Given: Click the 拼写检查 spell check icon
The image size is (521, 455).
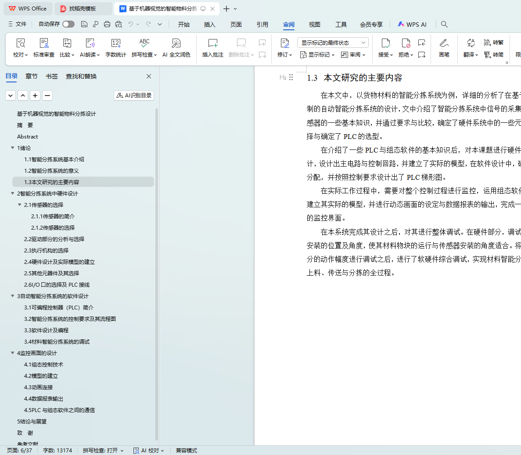Looking at the screenshot, I should 144,43.
